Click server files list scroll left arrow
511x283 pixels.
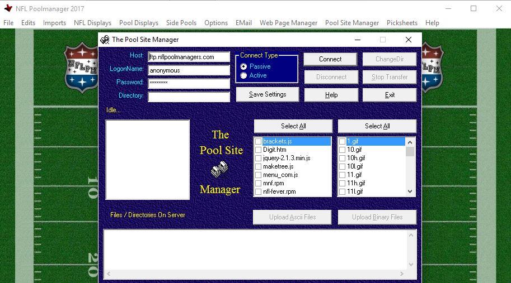tap(109, 274)
